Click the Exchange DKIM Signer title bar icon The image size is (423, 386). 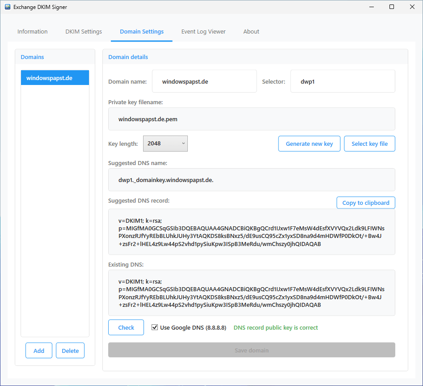pyautogui.click(x=7, y=7)
